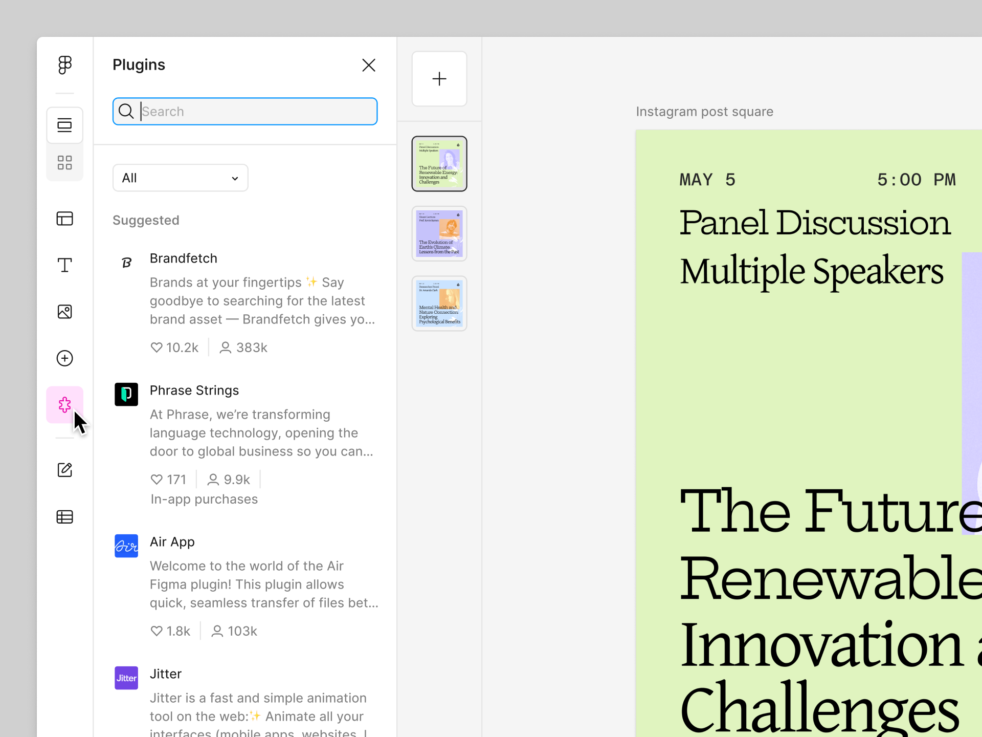Open the Figma logo main menu
Viewport: 982px width, 737px height.
65,65
